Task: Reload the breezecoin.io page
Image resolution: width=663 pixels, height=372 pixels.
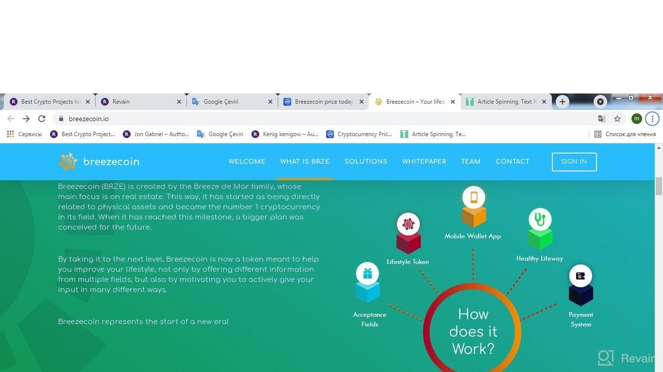Action: (x=42, y=119)
